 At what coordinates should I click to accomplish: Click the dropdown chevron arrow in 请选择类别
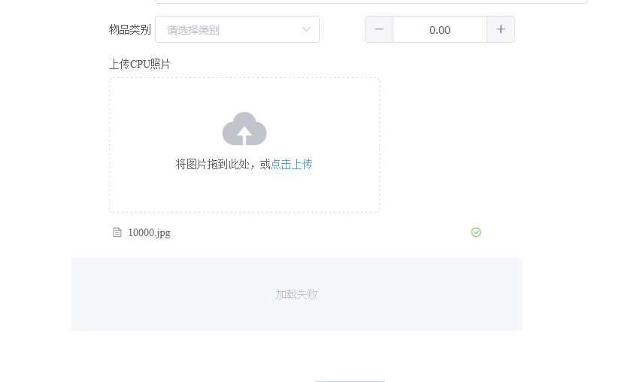pos(306,29)
